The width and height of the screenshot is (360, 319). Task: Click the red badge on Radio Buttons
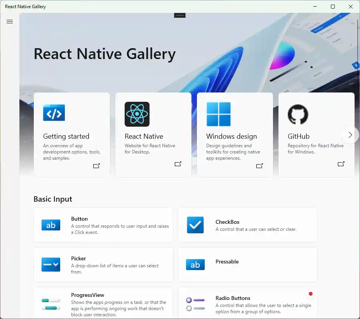tap(310, 294)
